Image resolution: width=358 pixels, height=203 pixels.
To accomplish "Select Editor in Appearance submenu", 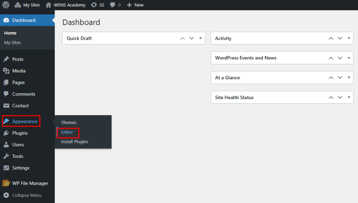I will 67,132.
